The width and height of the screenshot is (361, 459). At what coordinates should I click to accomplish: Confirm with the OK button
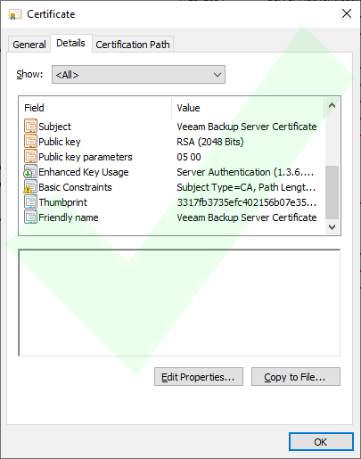click(321, 442)
